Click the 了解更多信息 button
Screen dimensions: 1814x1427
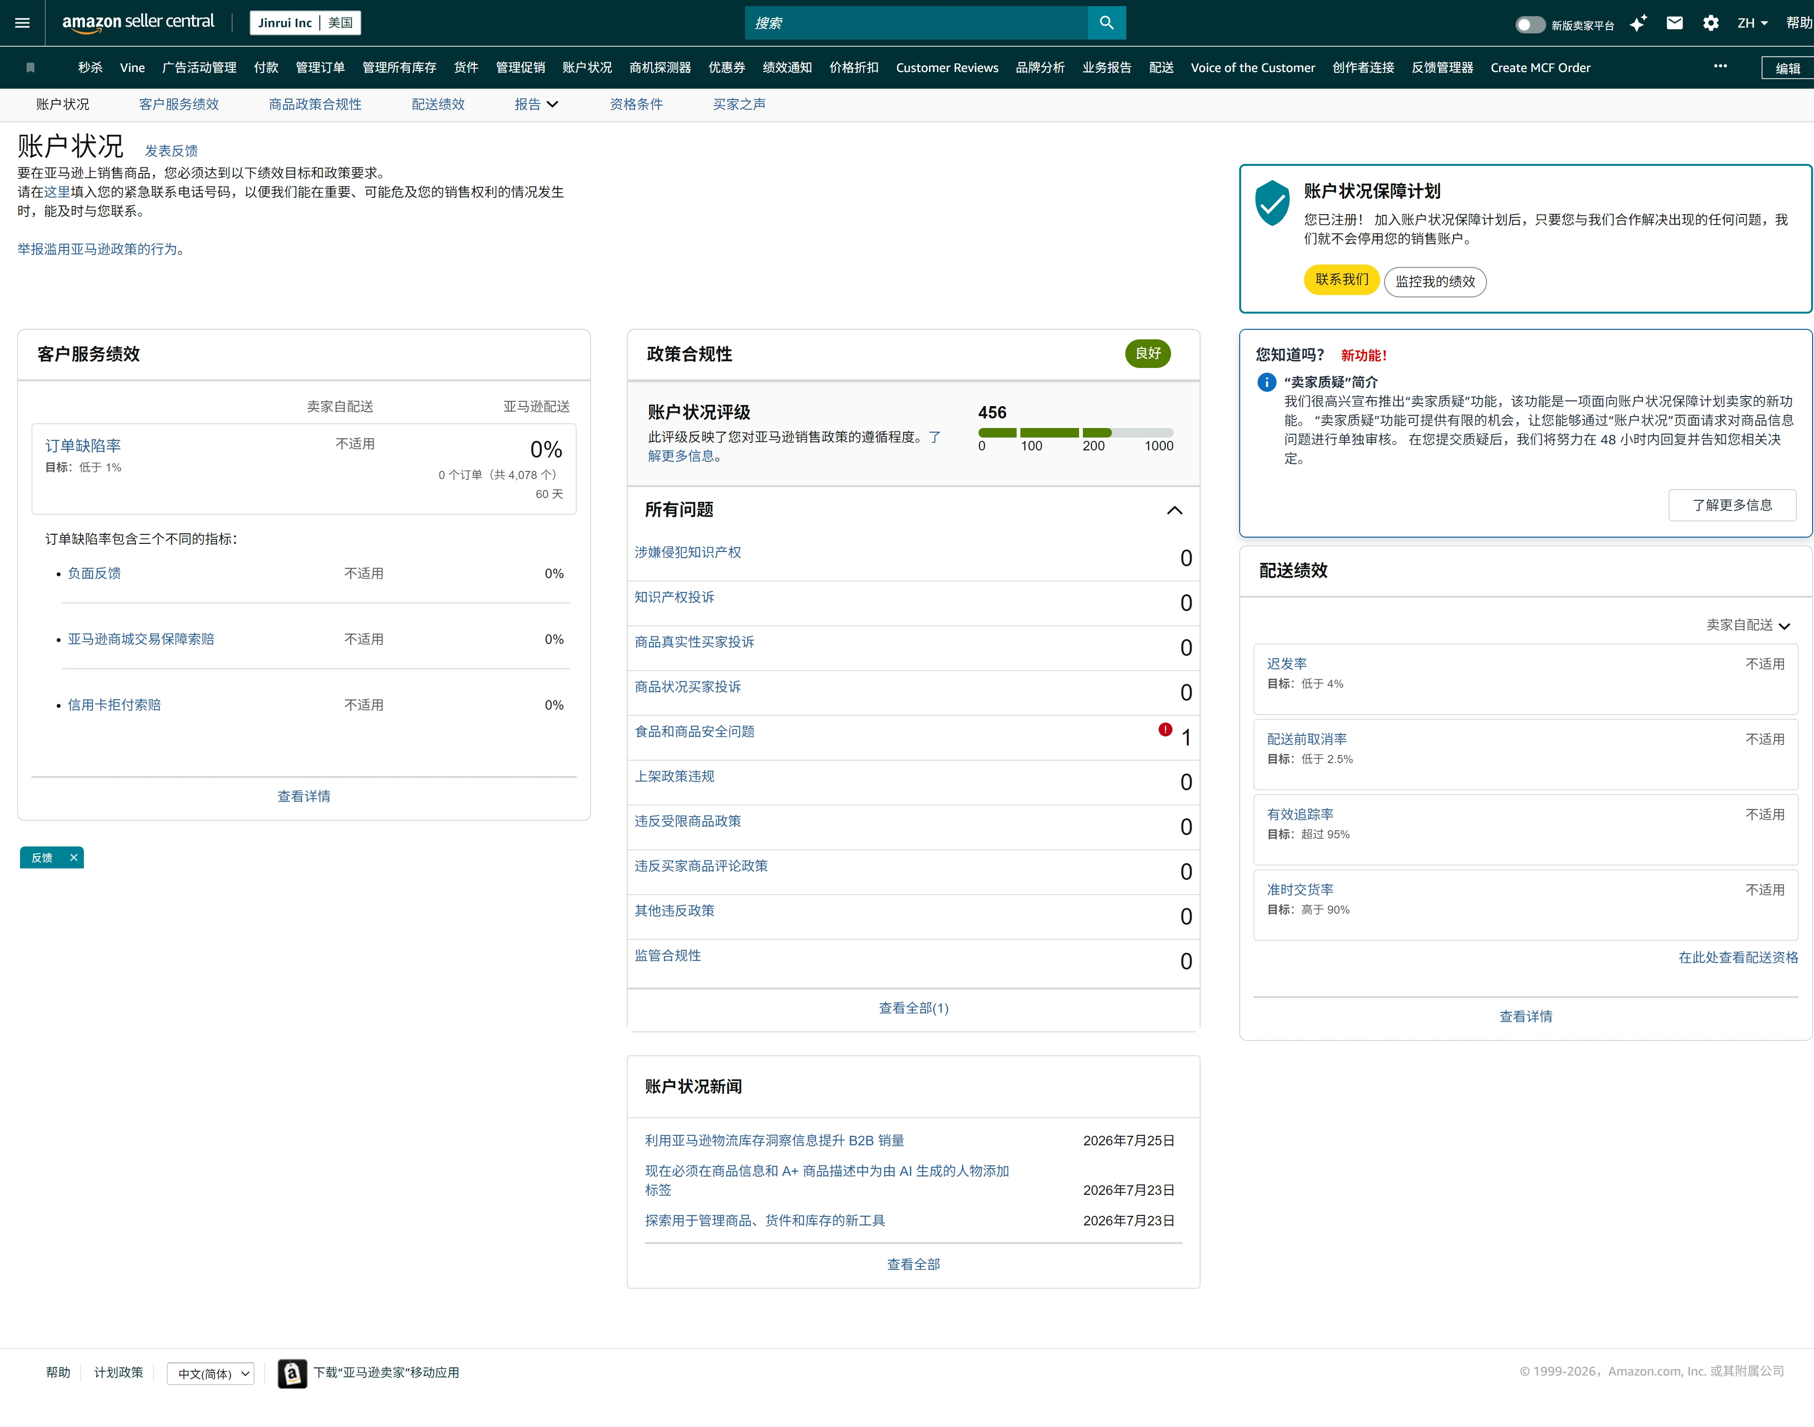[x=1732, y=505]
